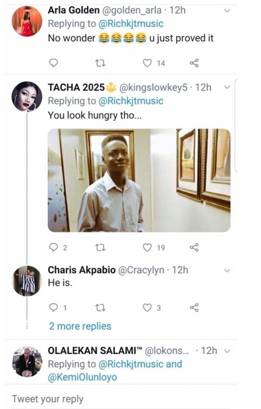Like Charis Akpabio's 'He is.' tweet
This screenshot has width=261, height=409.
point(147,307)
